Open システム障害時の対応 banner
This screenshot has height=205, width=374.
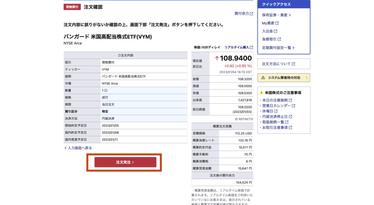(283, 77)
